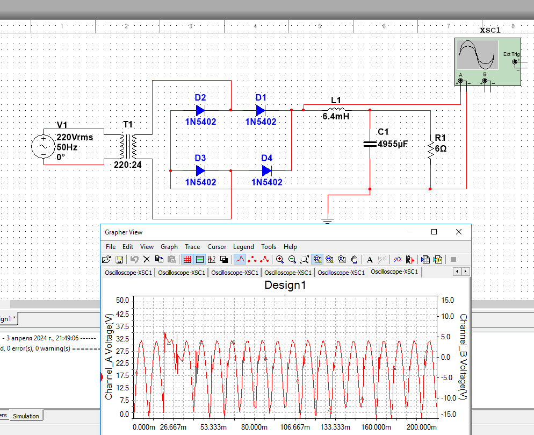Screen dimensions: 534x435
Task: Toggle the Show Cursors button
Action: click(x=212, y=260)
